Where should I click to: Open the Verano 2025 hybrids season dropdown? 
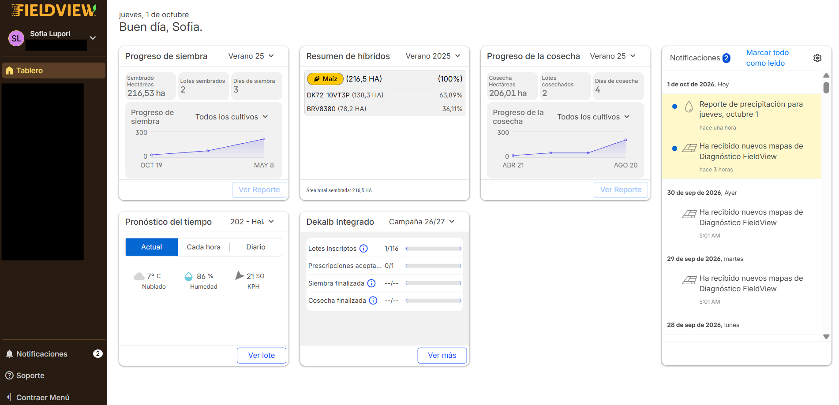tap(433, 56)
